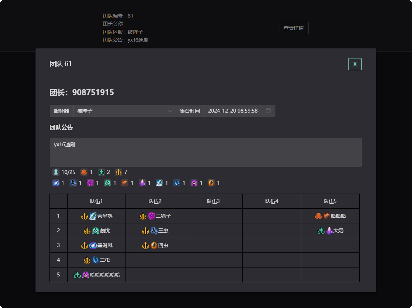
Task: Click the class icon beside 素半鹗
Action: [x=93, y=216]
